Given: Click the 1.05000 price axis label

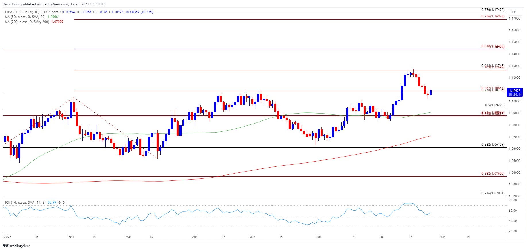Looking at the screenshot, I should pos(514,161).
